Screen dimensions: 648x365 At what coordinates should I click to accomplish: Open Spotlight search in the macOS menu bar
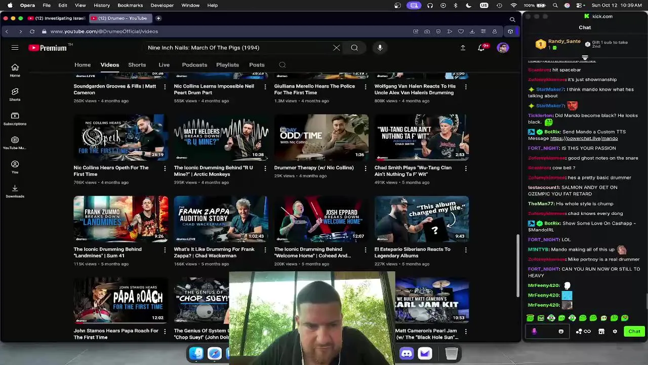click(x=555, y=5)
